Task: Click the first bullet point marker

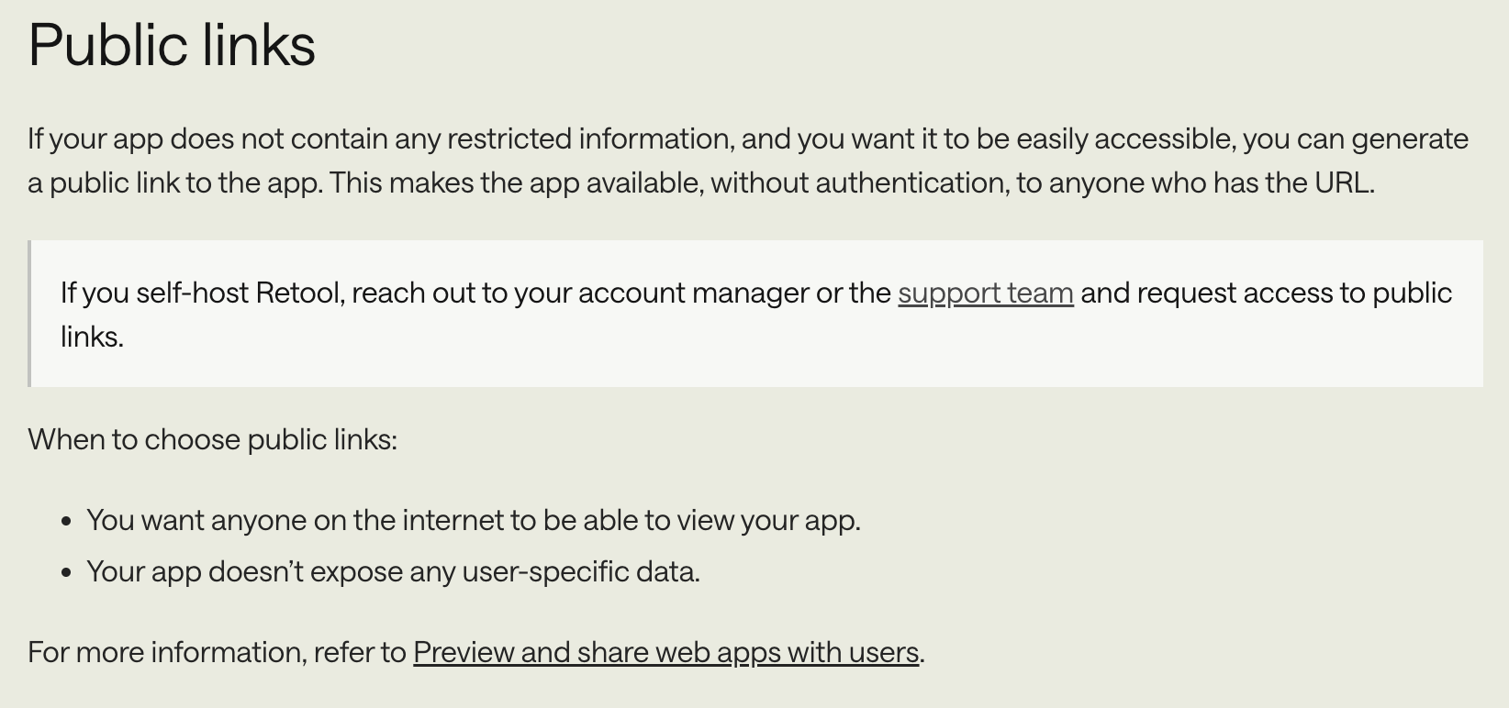Action: point(66,522)
